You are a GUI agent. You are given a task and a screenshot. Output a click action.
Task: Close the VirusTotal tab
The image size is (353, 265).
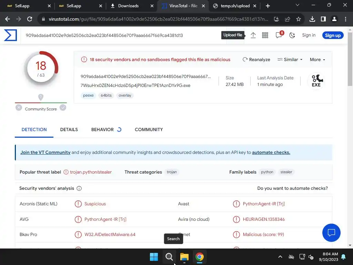(x=203, y=6)
